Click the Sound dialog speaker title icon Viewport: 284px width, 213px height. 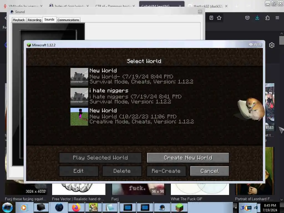pyautogui.click(x=12, y=12)
